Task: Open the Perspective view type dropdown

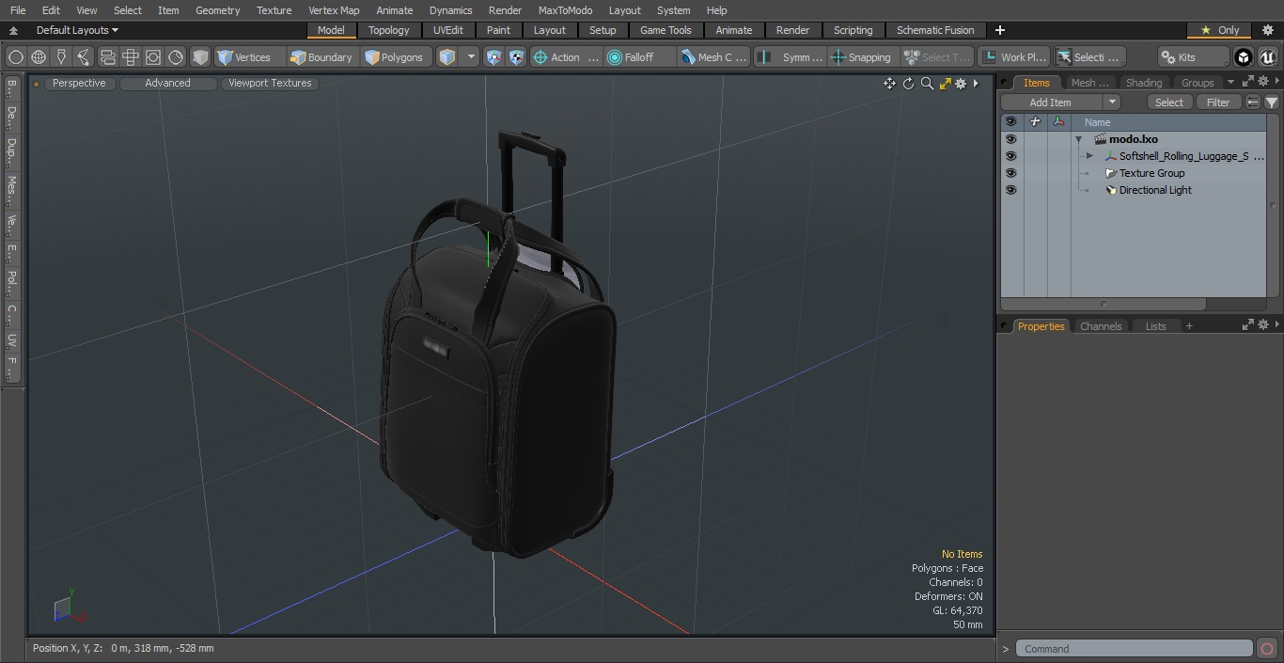Action: [x=79, y=83]
